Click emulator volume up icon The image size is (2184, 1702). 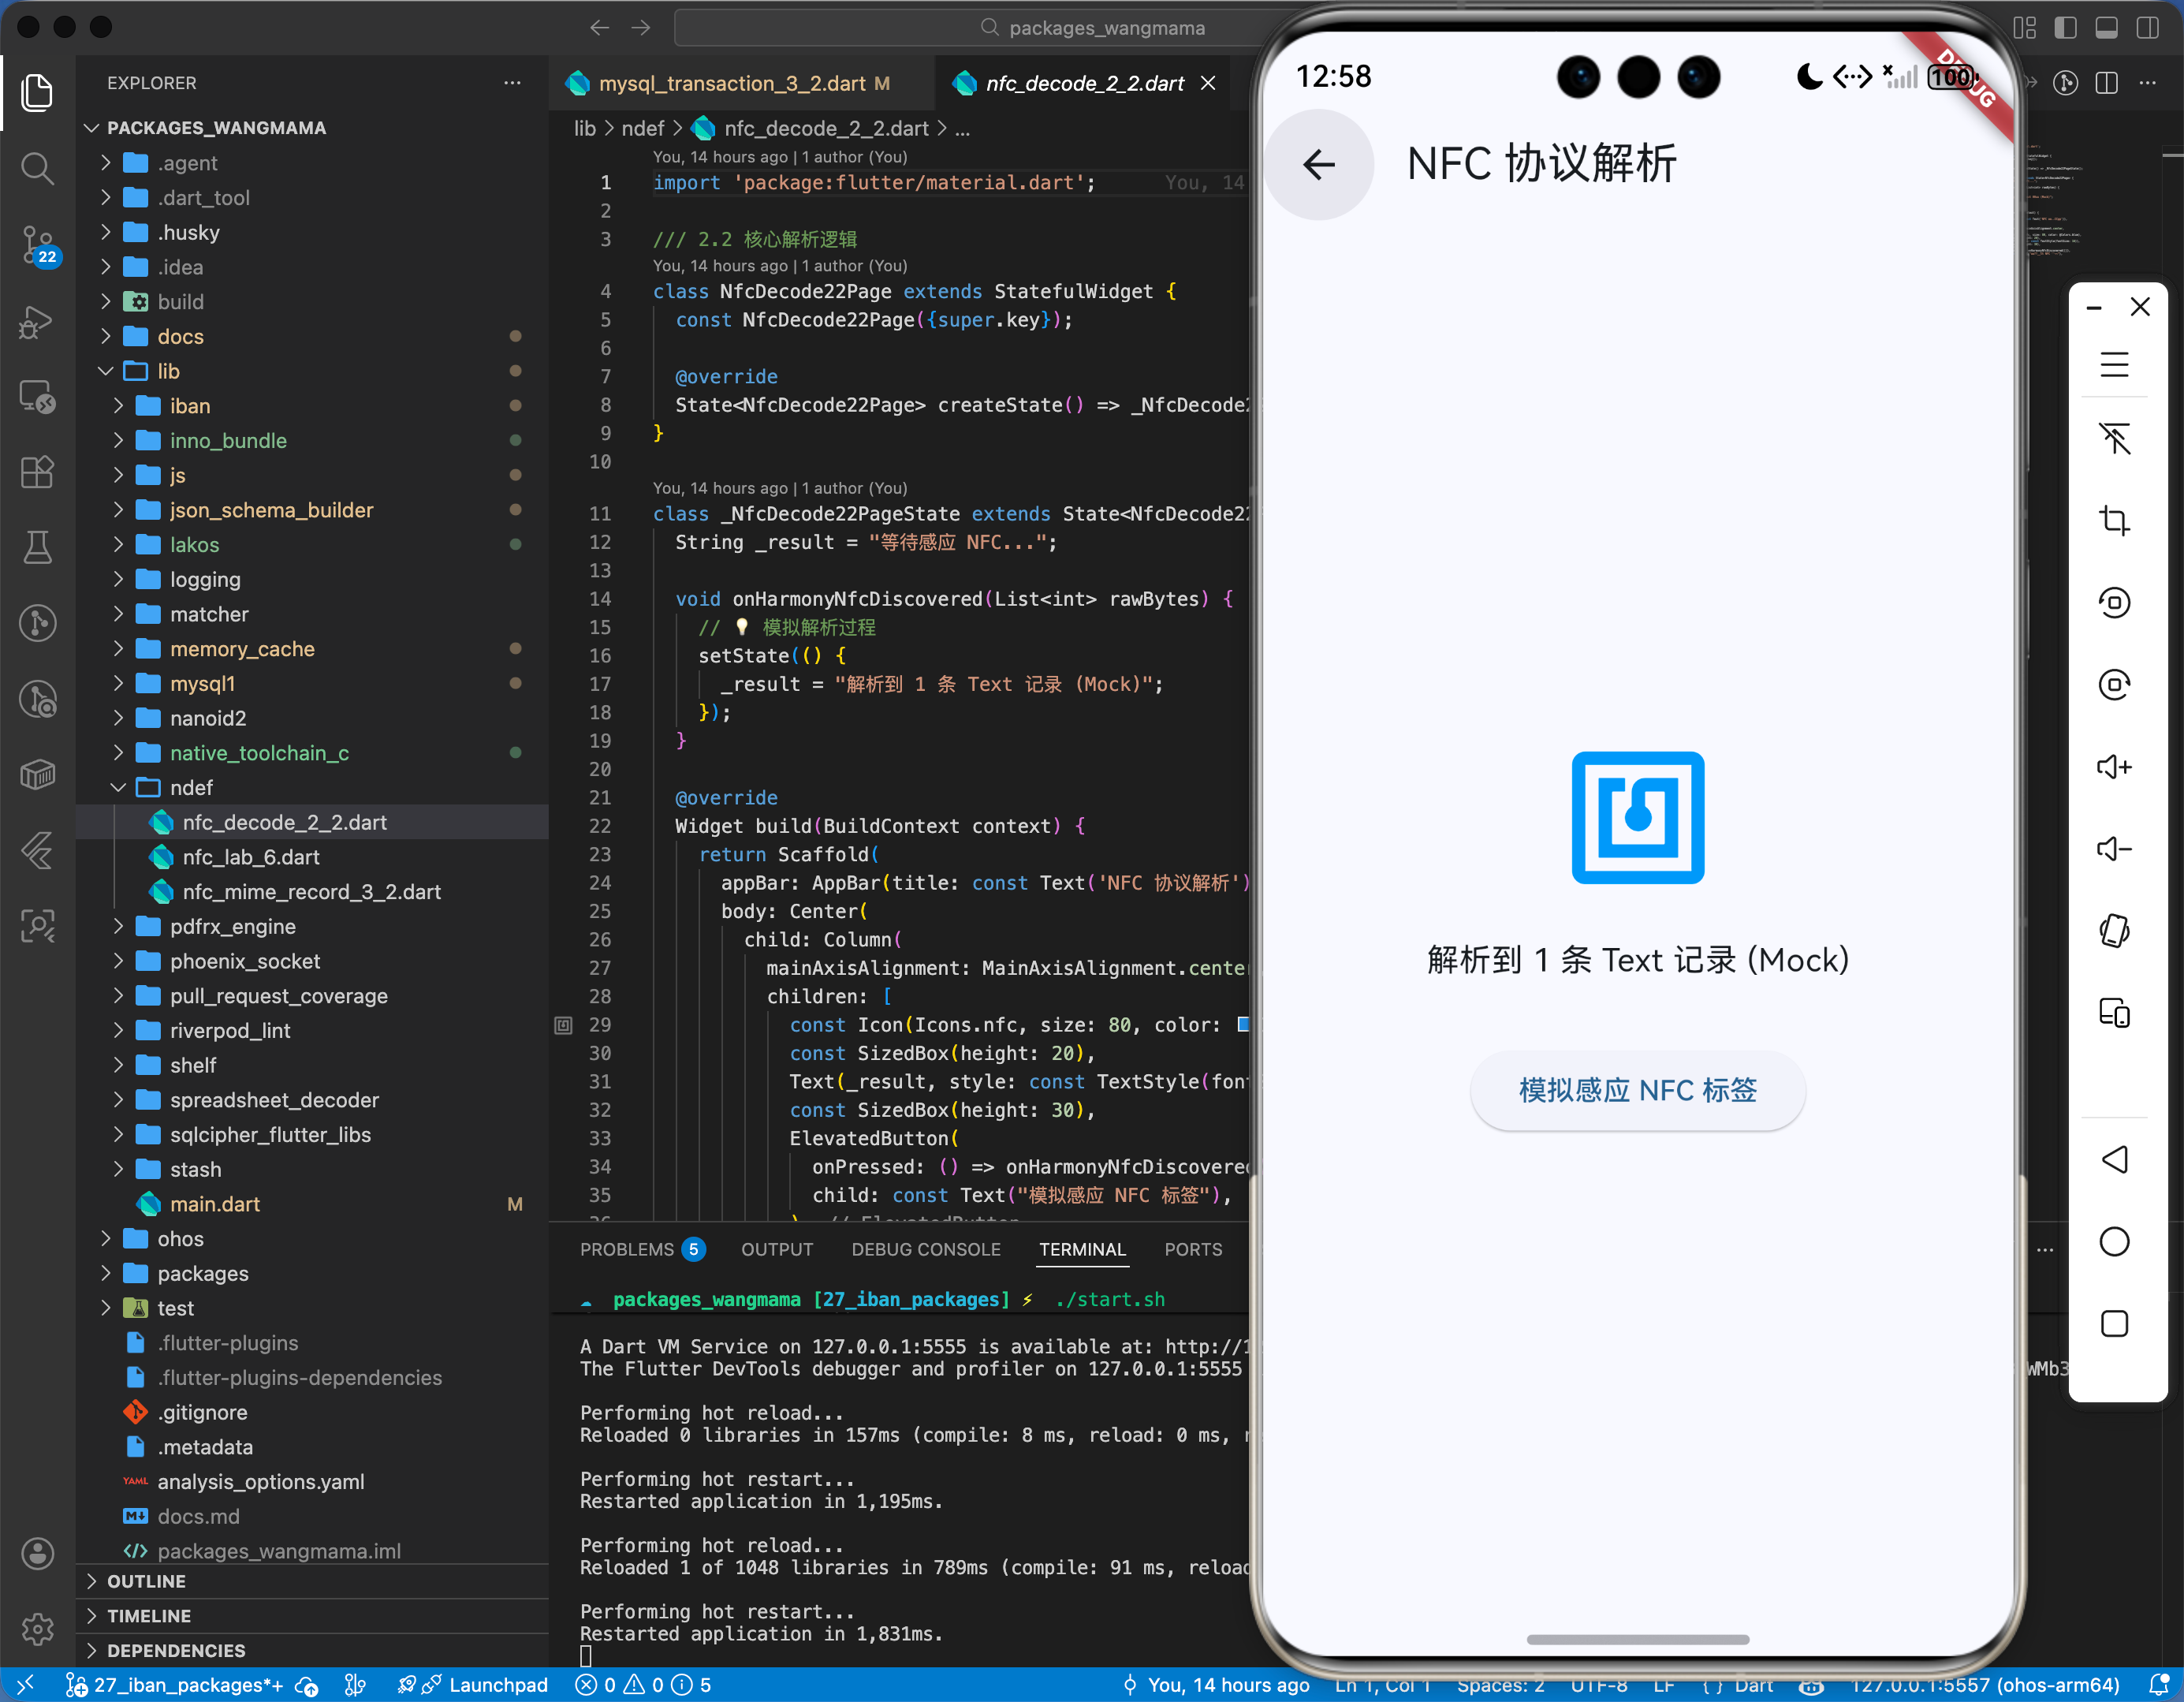[2113, 767]
